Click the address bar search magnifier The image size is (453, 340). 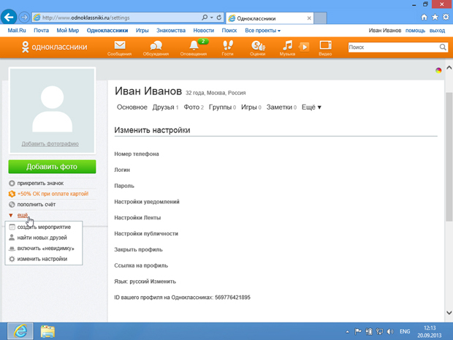[x=205, y=18]
